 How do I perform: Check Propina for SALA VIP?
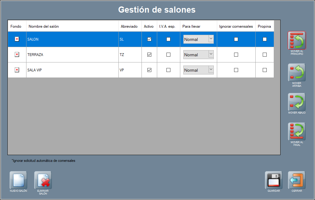pyautogui.click(x=265, y=70)
